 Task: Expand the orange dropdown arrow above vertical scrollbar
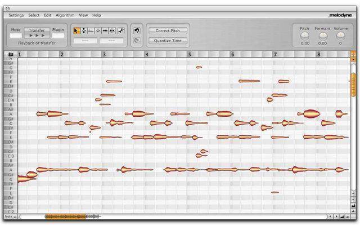point(353,60)
